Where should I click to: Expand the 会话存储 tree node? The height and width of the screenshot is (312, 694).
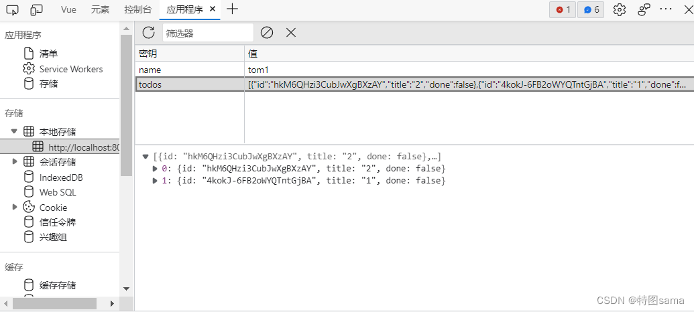pyautogui.click(x=15, y=162)
